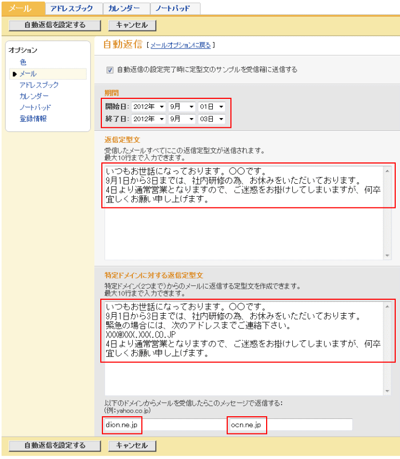Open the start date year dropdown
This screenshot has width=400, height=459.
[x=148, y=107]
